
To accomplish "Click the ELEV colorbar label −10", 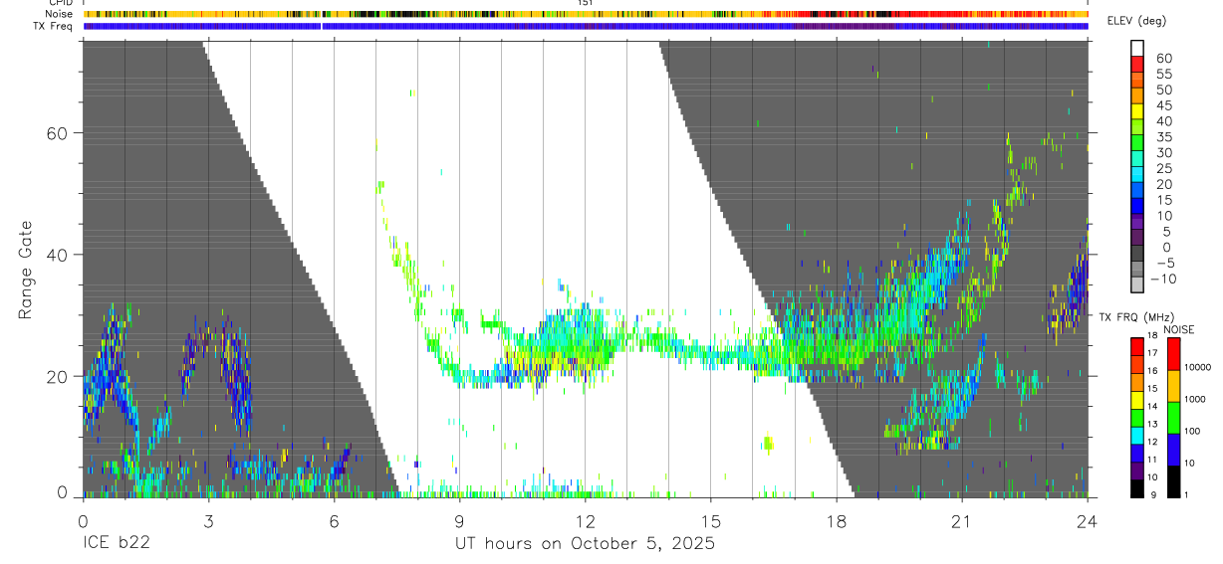I will (x=1163, y=279).
